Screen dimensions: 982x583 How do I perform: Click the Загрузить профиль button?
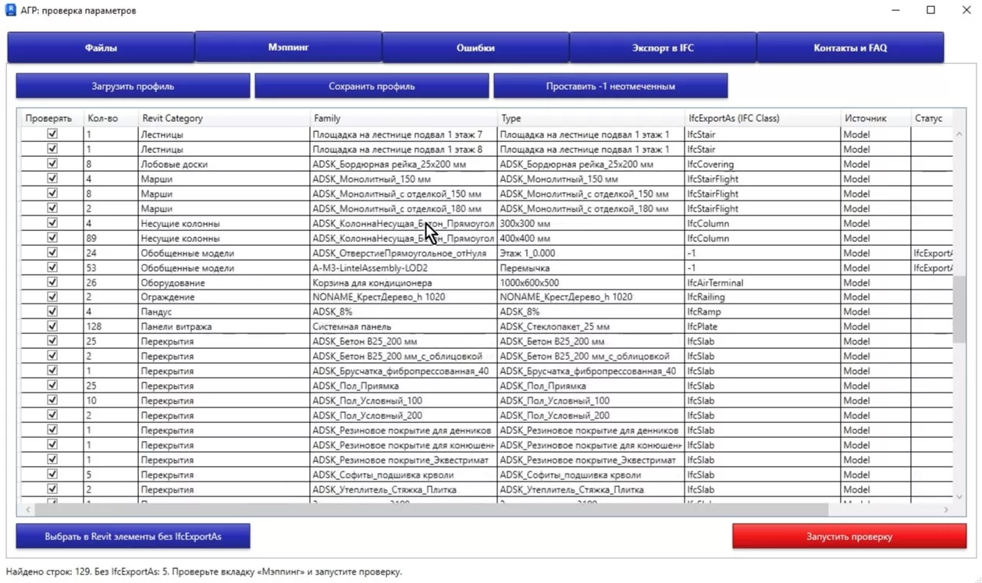click(x=133, y=86)
